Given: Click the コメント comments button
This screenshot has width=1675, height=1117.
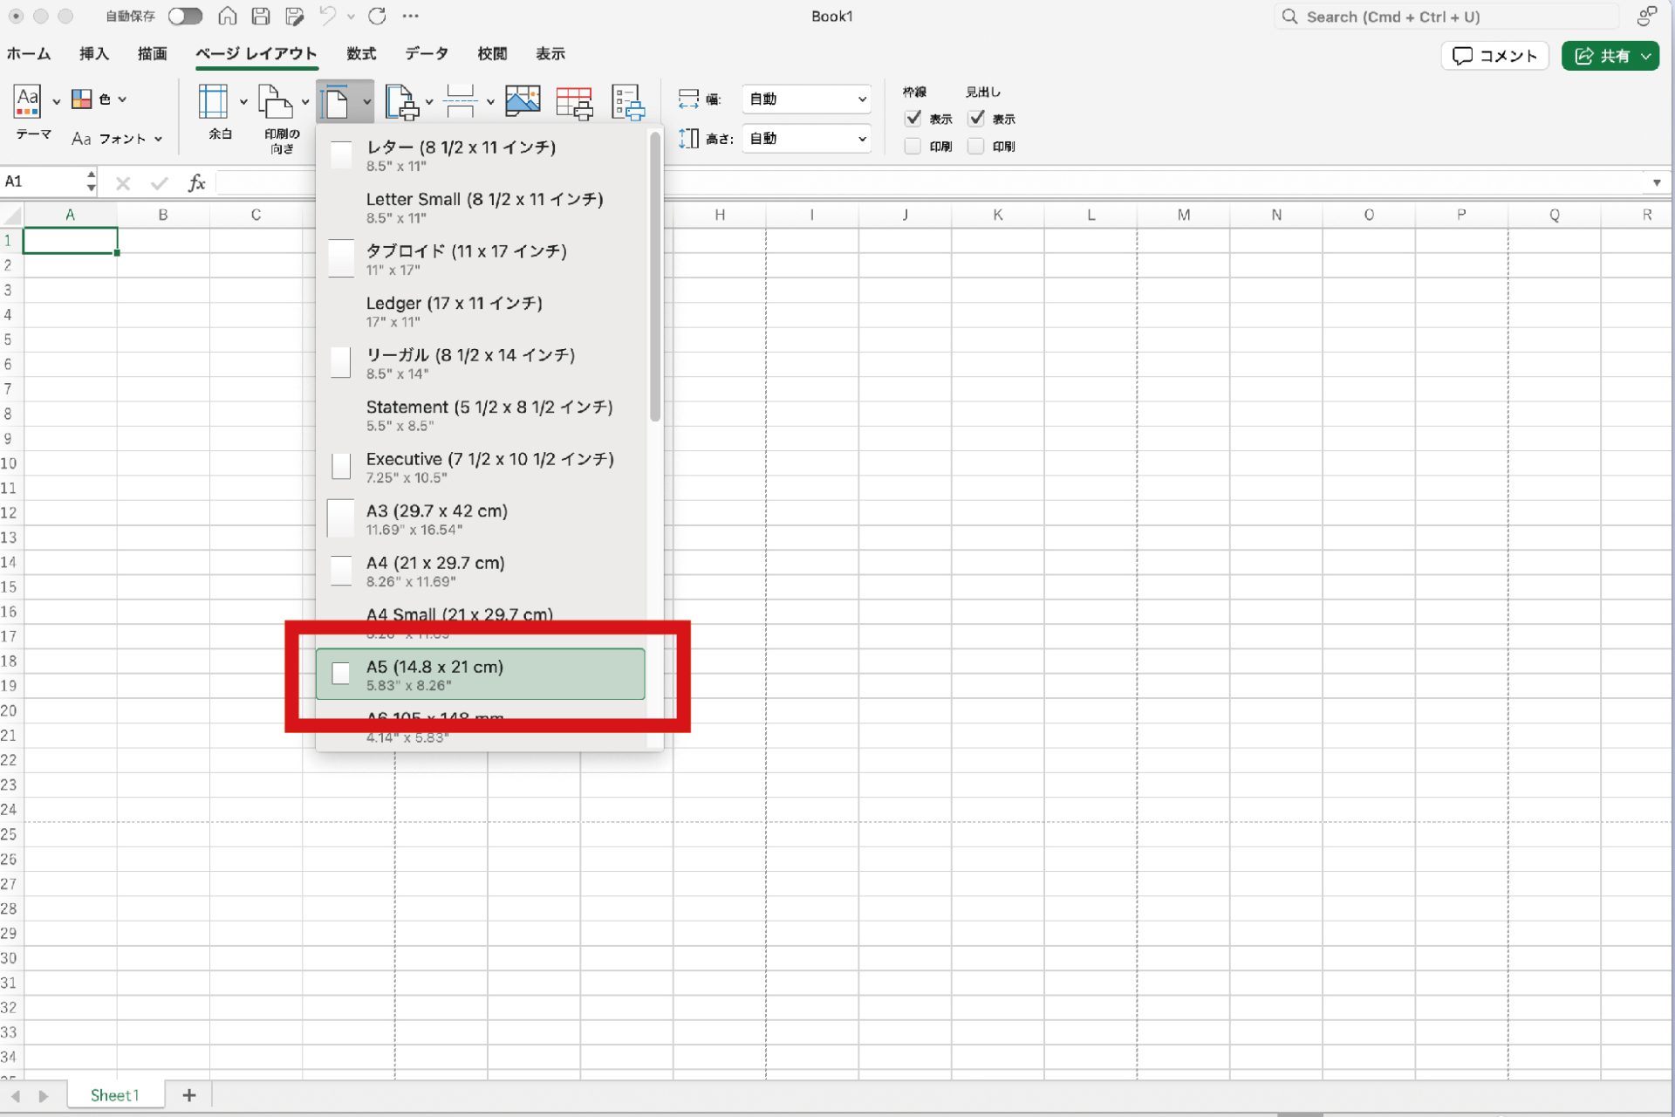Looking at the screenshot, I should 1494,56.
